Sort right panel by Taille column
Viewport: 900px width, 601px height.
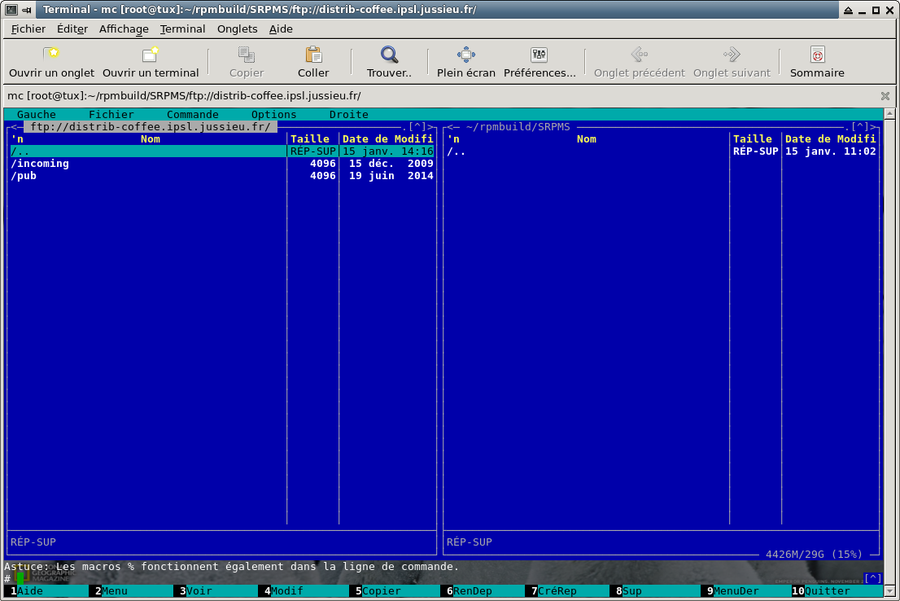tap(753, 139)
